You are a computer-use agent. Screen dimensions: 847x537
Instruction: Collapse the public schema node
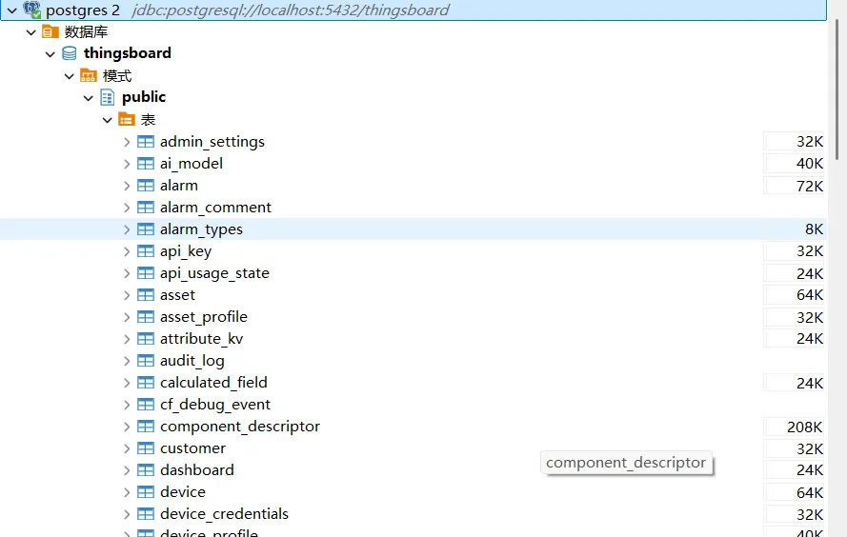89,98
